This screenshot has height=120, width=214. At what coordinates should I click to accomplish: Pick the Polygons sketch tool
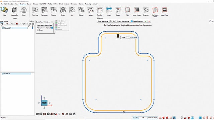point(53,10)
